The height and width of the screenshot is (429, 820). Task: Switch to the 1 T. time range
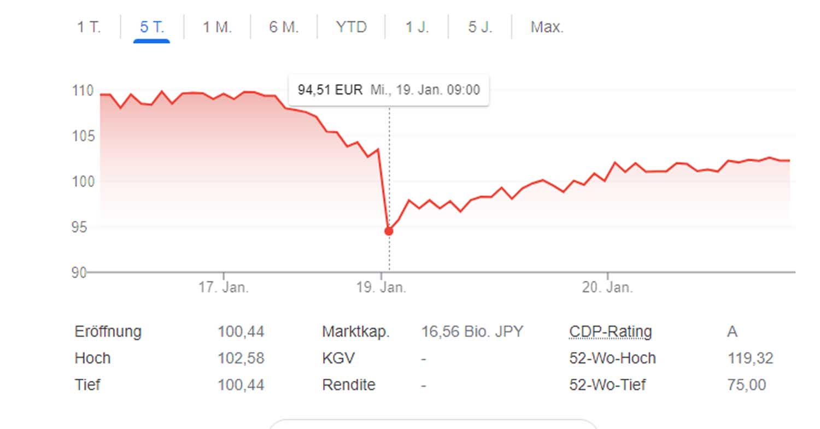pos(89,27)
